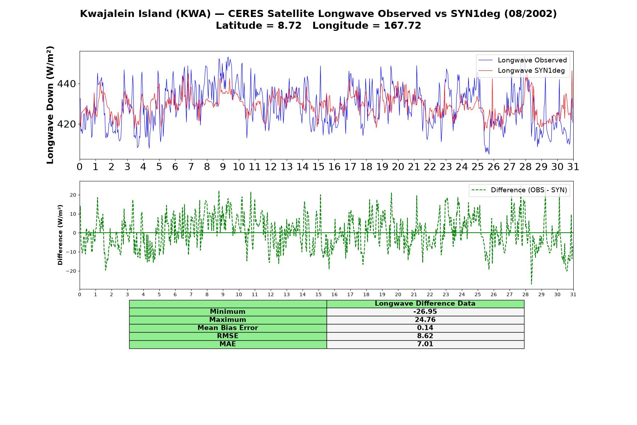637x425 pixels.
Task: Click day 31 tick on lower x-axis
Action: (x=573, y=295)
